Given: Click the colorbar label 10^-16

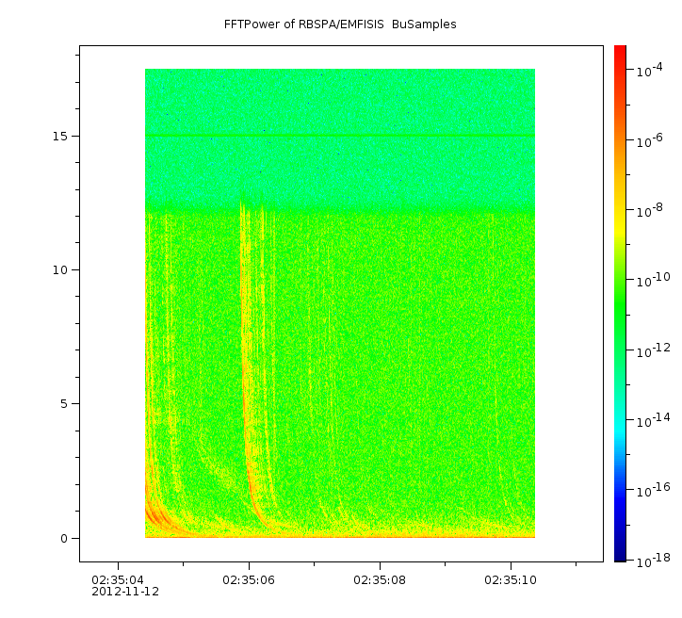Looking at the screenshot, I should pyautogui.click(x=654, y=490).
